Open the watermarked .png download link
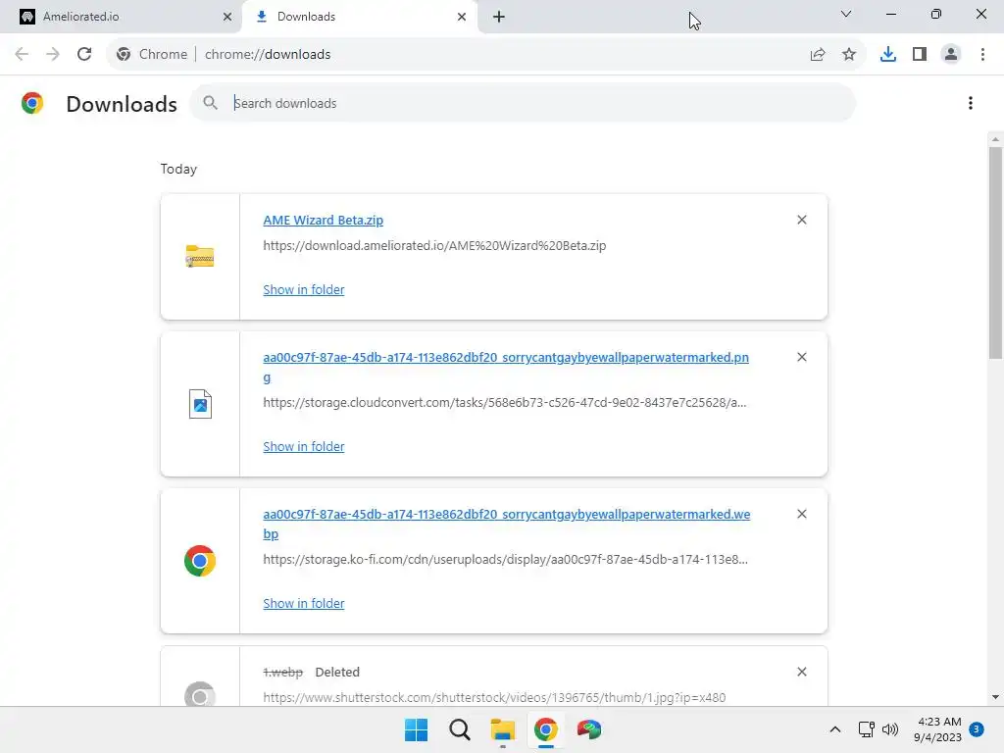The image size is (1004, 753). 506,367
